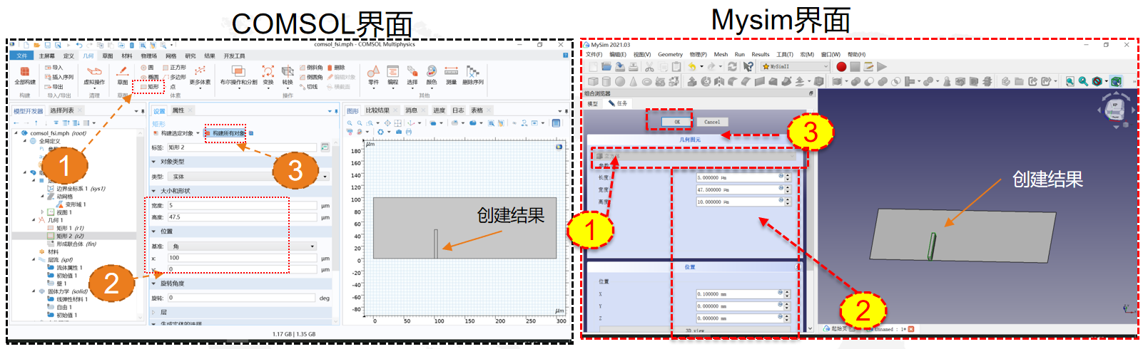The width and height of the screenshot is (1148, 349).
Task: Select 矩形 2 (r2) in COMSOL model tree
Action: point(70,236)
